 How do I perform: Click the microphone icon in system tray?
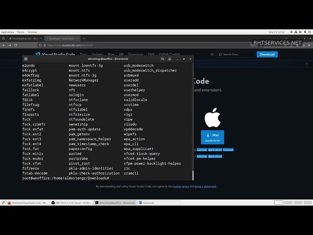pos(305,32)
